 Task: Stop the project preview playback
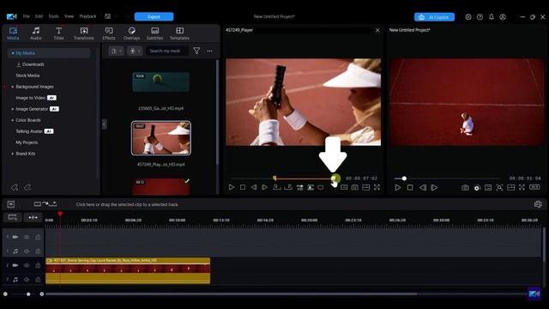[x=410, y=188]
